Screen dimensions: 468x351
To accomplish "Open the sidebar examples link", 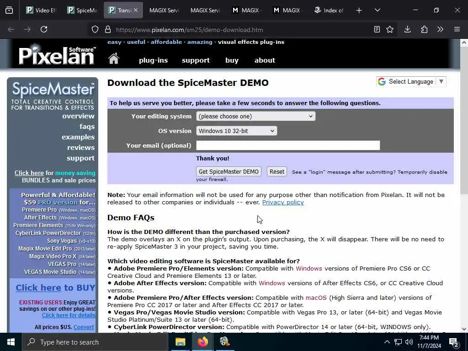I will coord(78,137).
